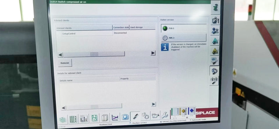Click the green conveyor status panel icon

(175, 112)
